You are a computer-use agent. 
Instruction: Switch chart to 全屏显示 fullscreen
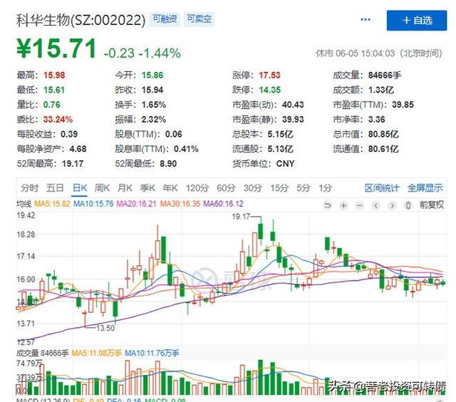(x=425, y=188)
